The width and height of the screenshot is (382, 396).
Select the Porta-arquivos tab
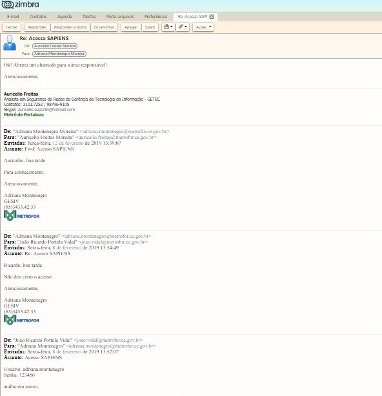120,17
